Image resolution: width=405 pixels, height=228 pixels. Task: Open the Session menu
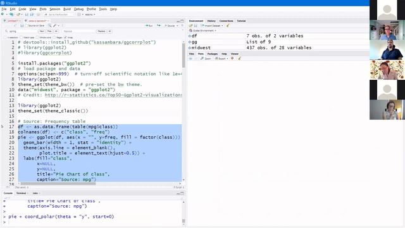point(55,9)
